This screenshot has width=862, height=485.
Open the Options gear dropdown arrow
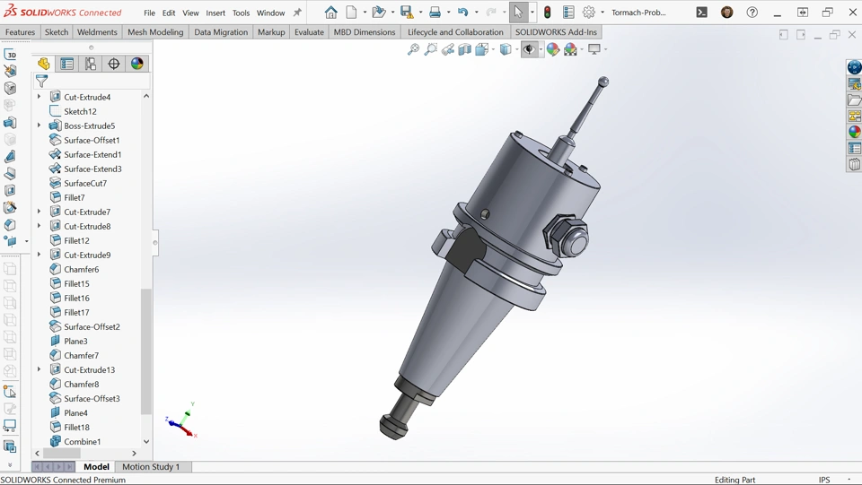pos(603,13)
